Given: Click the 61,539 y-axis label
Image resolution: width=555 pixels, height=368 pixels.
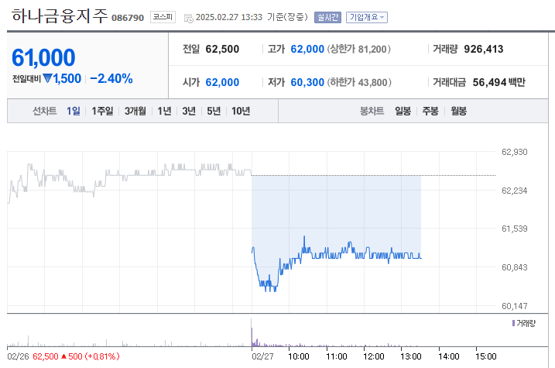Looking at the screenshot, I should (514, 229).
